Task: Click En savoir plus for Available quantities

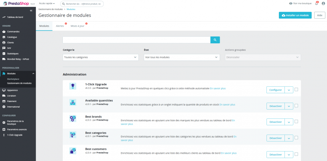Action: (x=227, y=105)
